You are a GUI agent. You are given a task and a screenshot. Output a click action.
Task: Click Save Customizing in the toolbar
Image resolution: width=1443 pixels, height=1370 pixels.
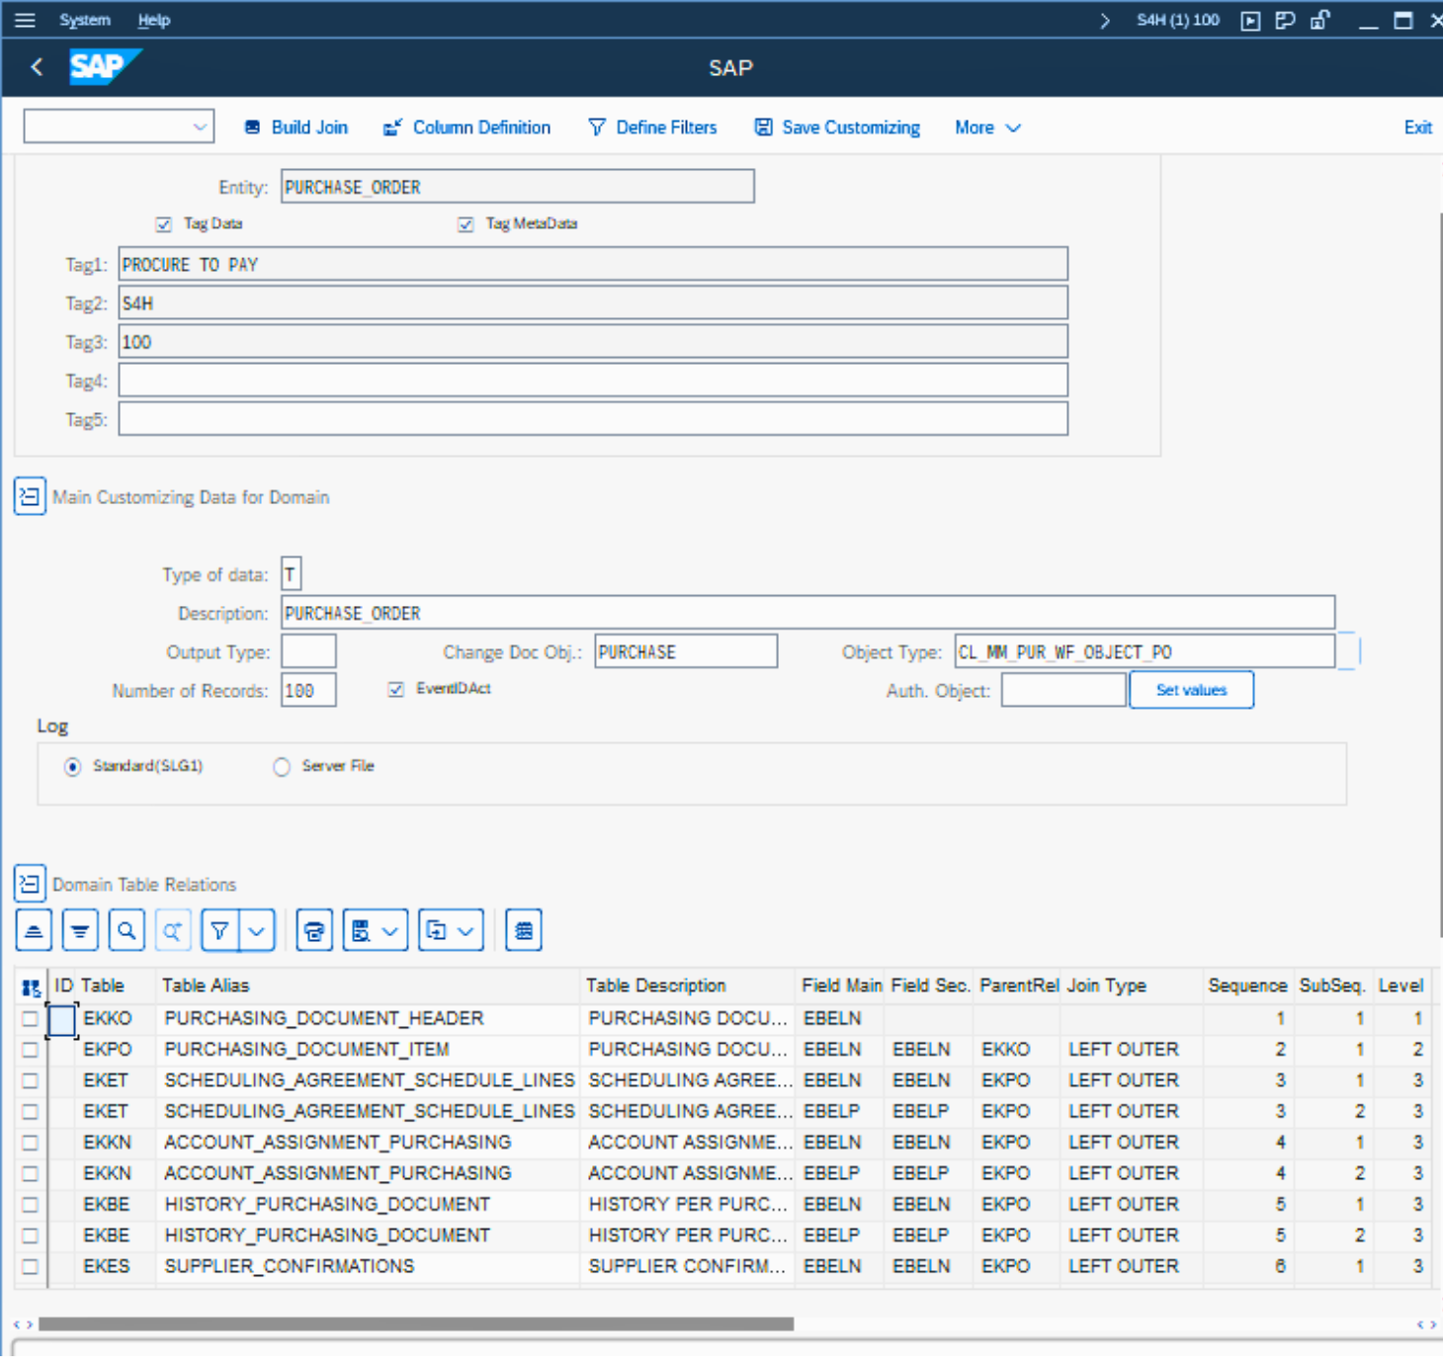[x=837, y=128]
